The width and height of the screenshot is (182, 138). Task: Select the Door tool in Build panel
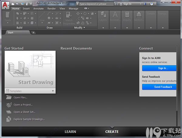pos(18,18)
